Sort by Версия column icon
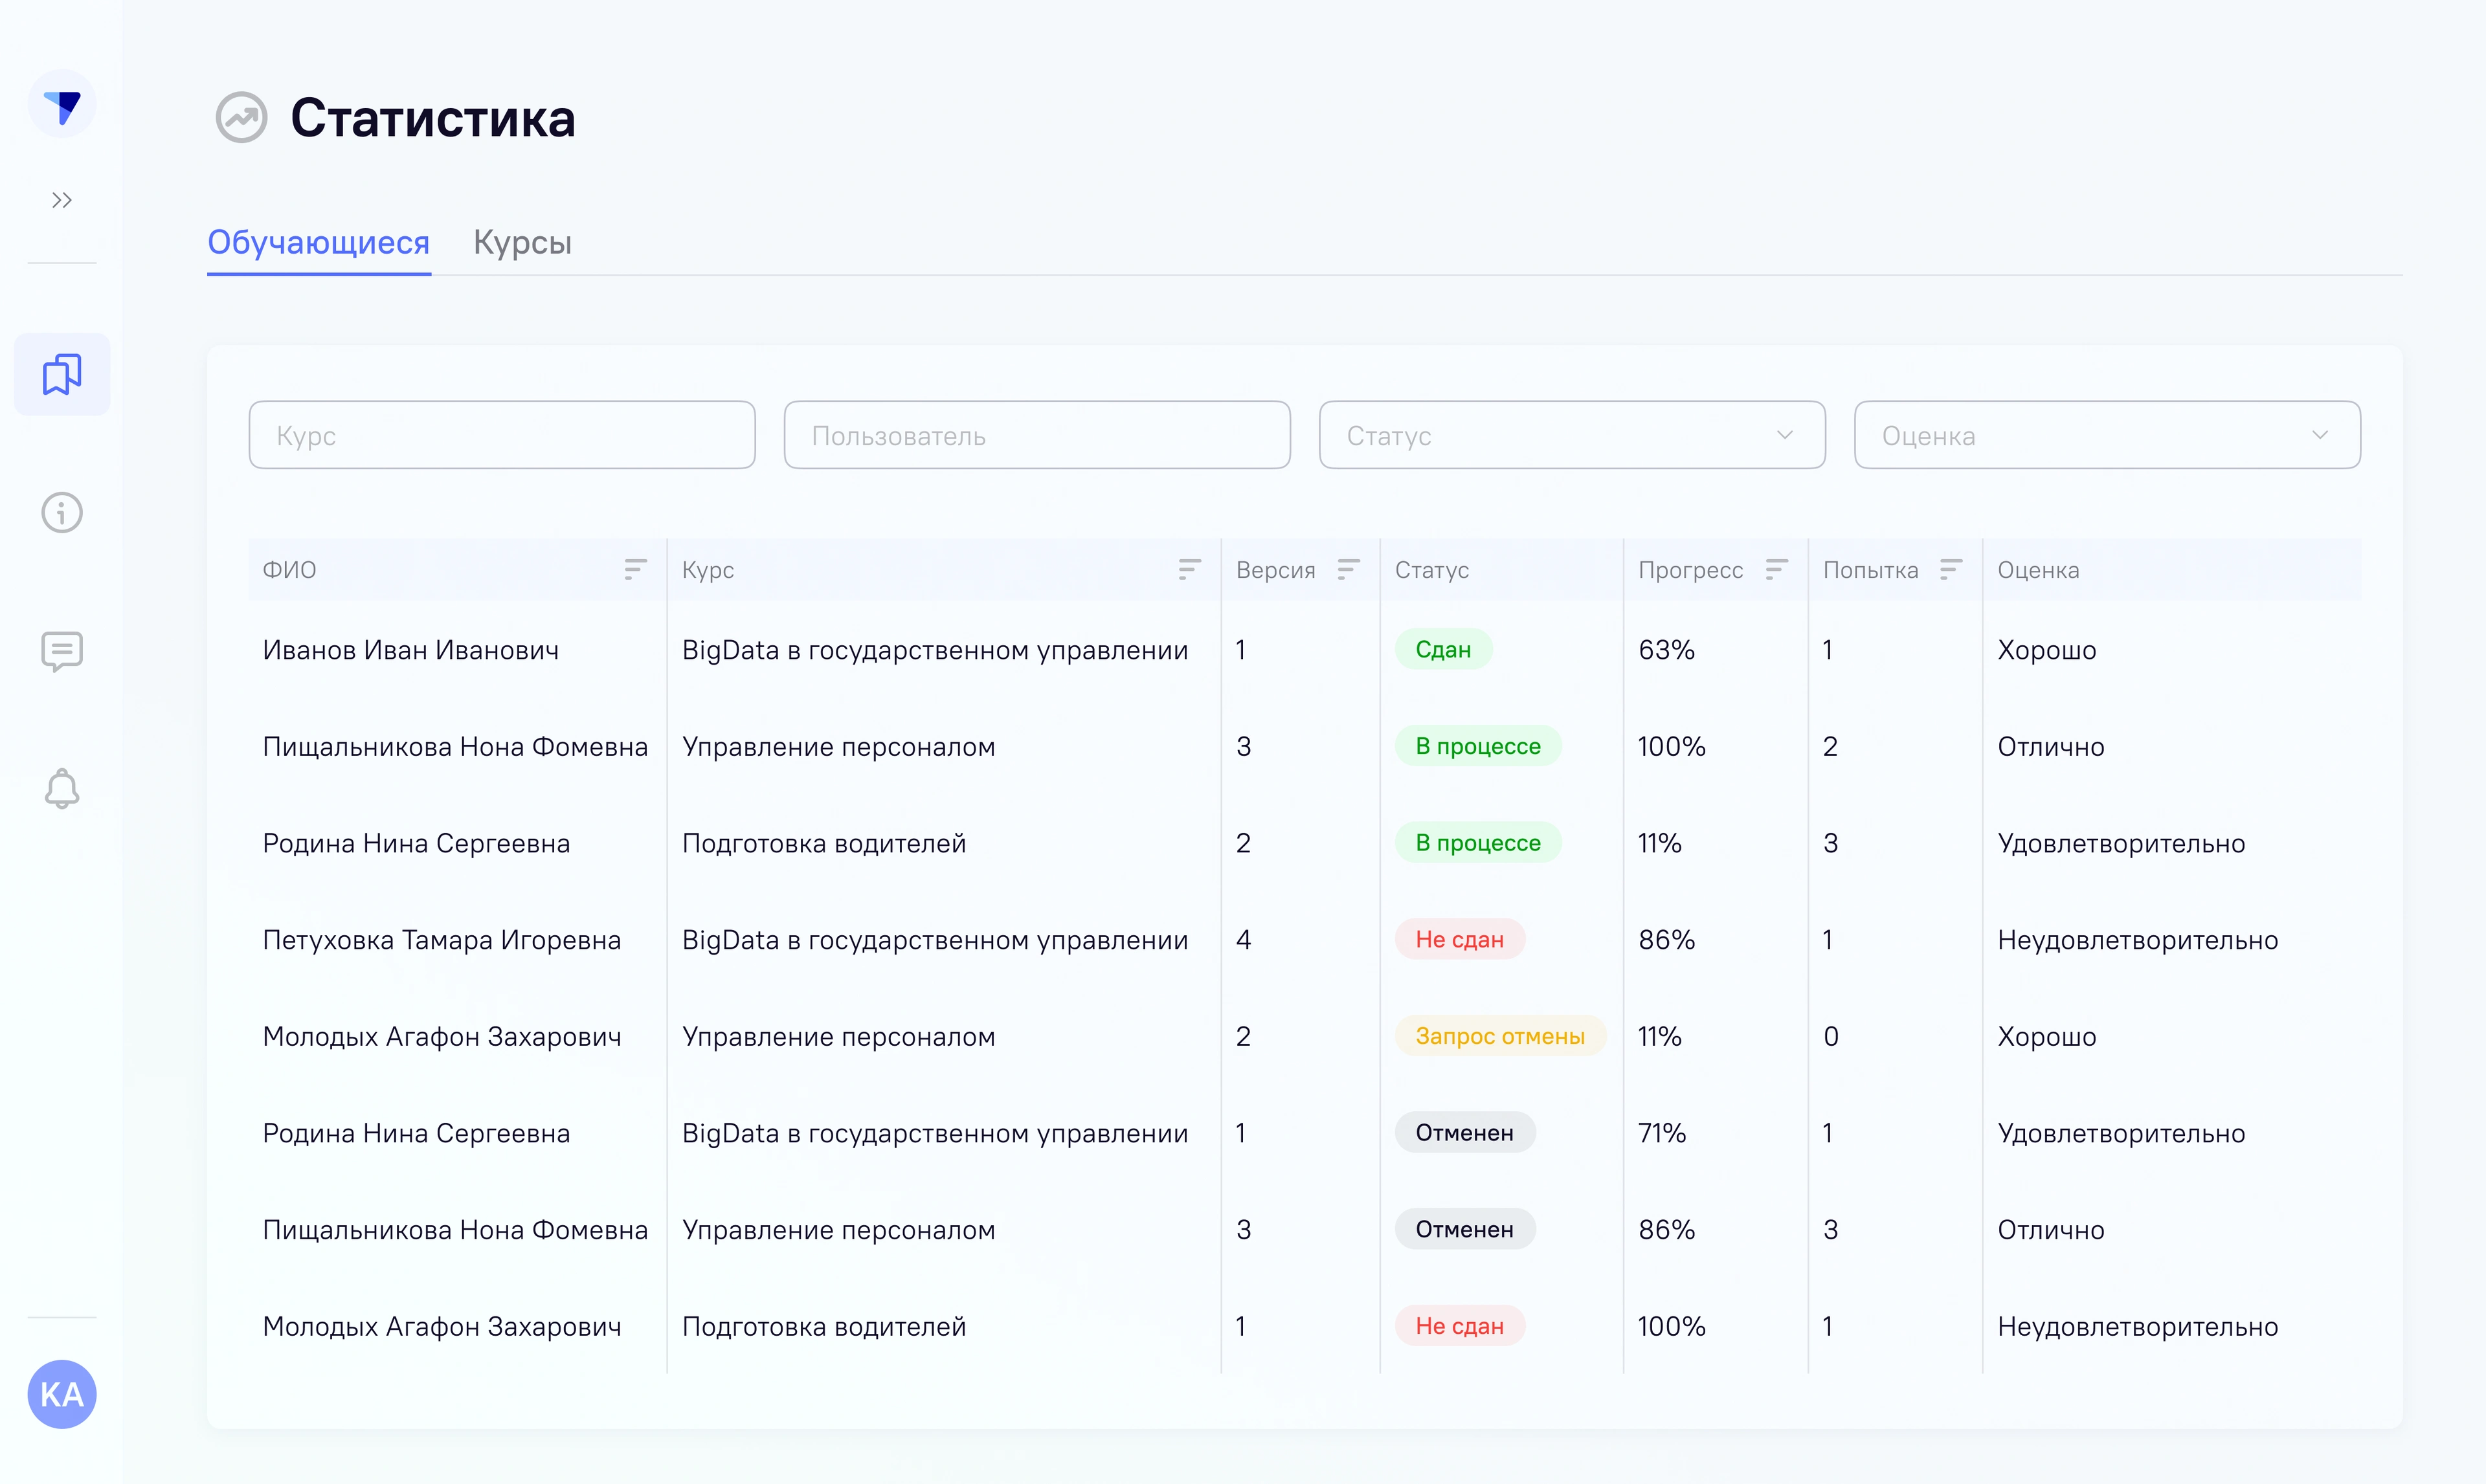This screenshot has height=1484, width=2486. [1348, 570]
